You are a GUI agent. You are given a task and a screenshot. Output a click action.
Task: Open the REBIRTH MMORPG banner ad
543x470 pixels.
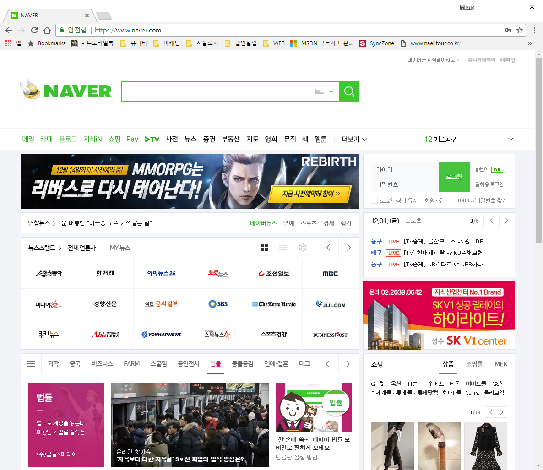[x=190, y=181]
